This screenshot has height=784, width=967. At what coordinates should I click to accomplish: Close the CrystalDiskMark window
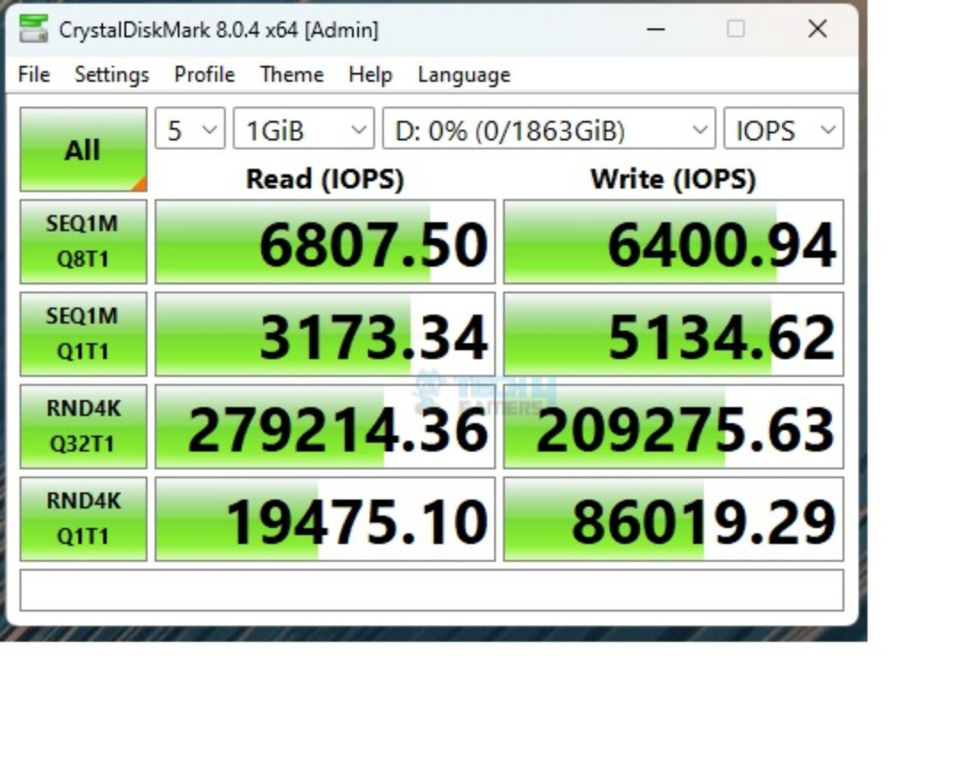click(817, 29)
